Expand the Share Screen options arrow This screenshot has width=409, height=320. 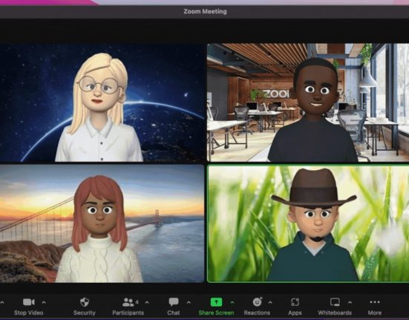(x=232, y=302)
